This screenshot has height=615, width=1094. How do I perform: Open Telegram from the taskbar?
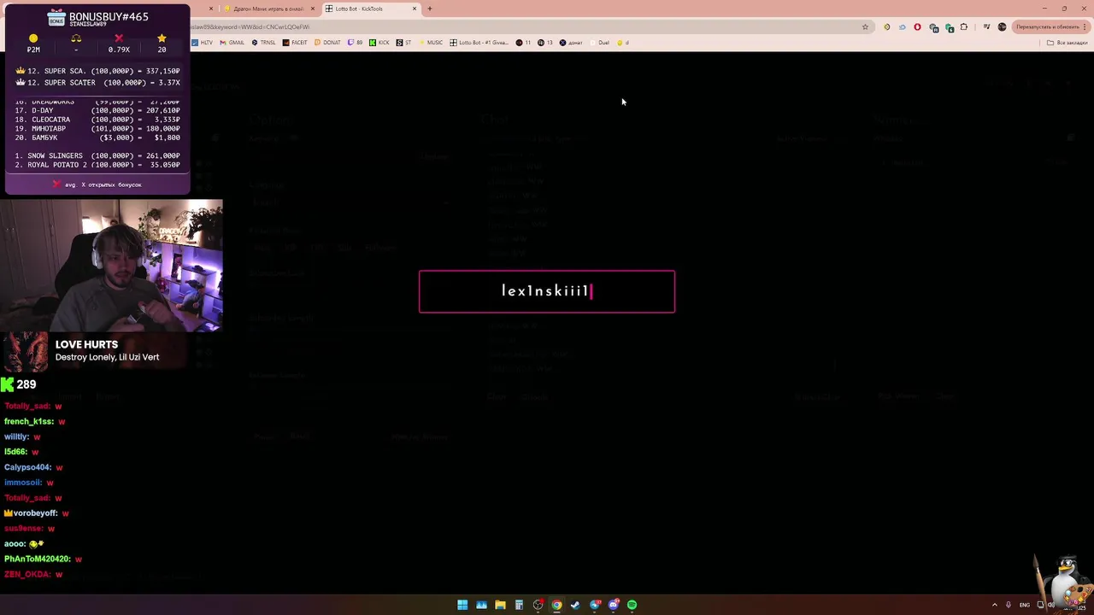[x=595, y=605]
